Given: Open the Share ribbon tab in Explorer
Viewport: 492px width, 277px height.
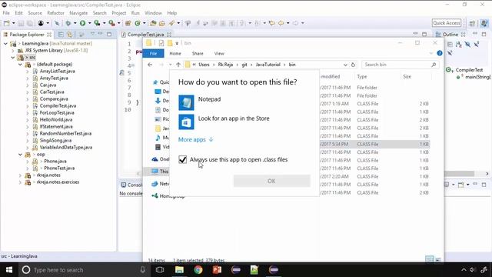Looking at the screenshot, I should (x=198, y=53).
